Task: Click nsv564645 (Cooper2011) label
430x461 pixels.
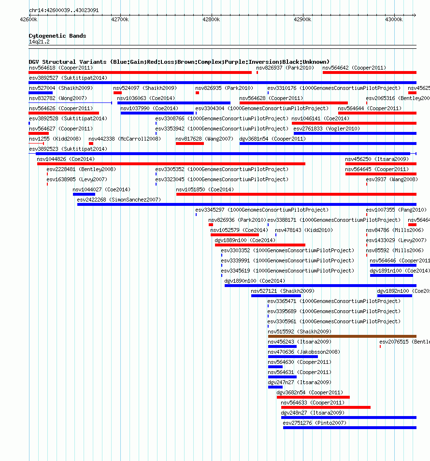Action: pyautogui.click(x=377, y=169)
